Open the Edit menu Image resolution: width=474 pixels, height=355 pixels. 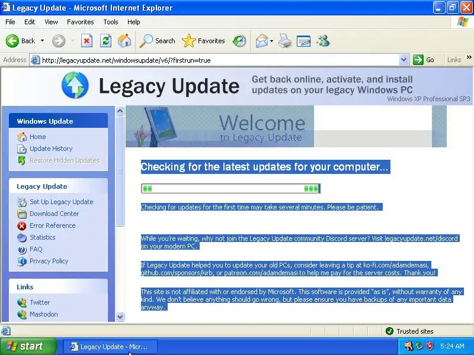(x=30, y=22)
